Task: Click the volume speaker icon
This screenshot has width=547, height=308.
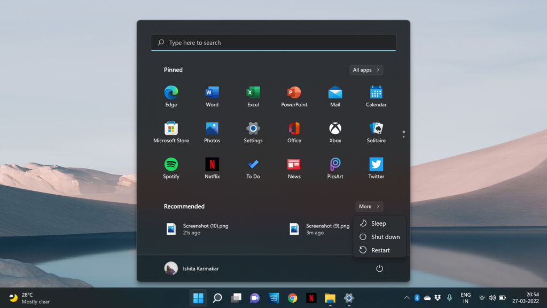Action: click(x=492, y=298)
